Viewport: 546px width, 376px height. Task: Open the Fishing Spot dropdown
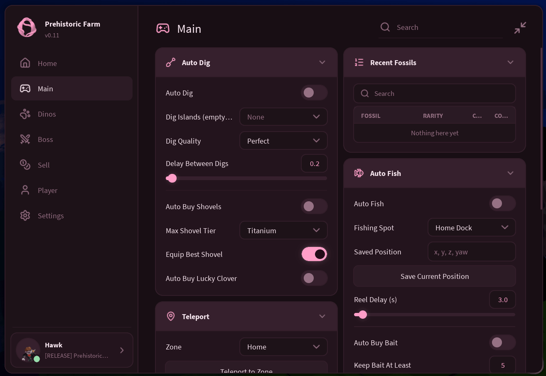click(x=472, y=227)
